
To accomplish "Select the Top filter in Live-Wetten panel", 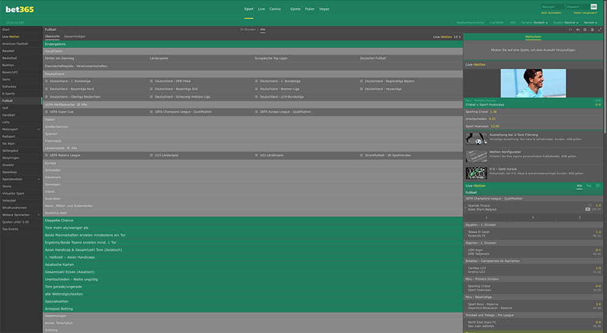I will (588, 186).
